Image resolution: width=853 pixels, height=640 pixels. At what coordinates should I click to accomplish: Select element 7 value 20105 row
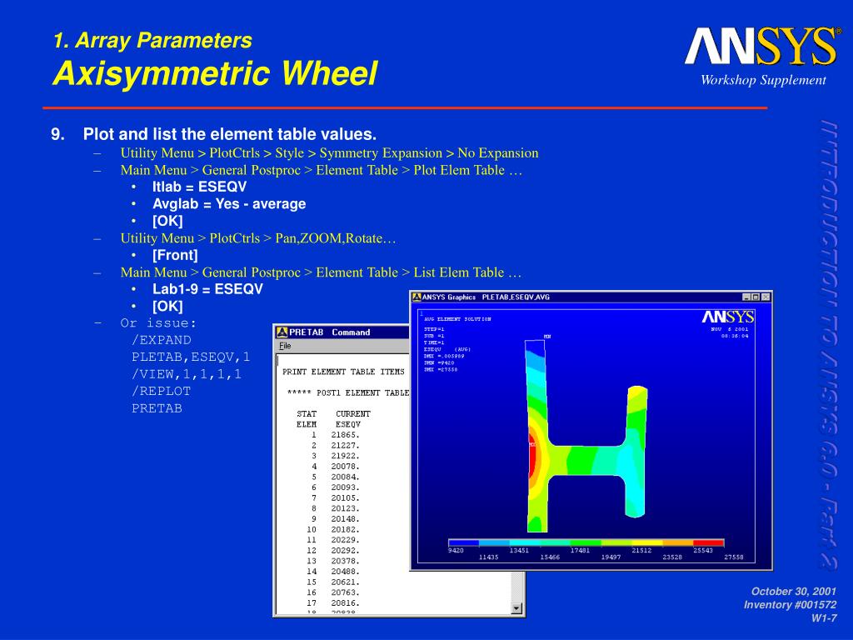(335, 498)
